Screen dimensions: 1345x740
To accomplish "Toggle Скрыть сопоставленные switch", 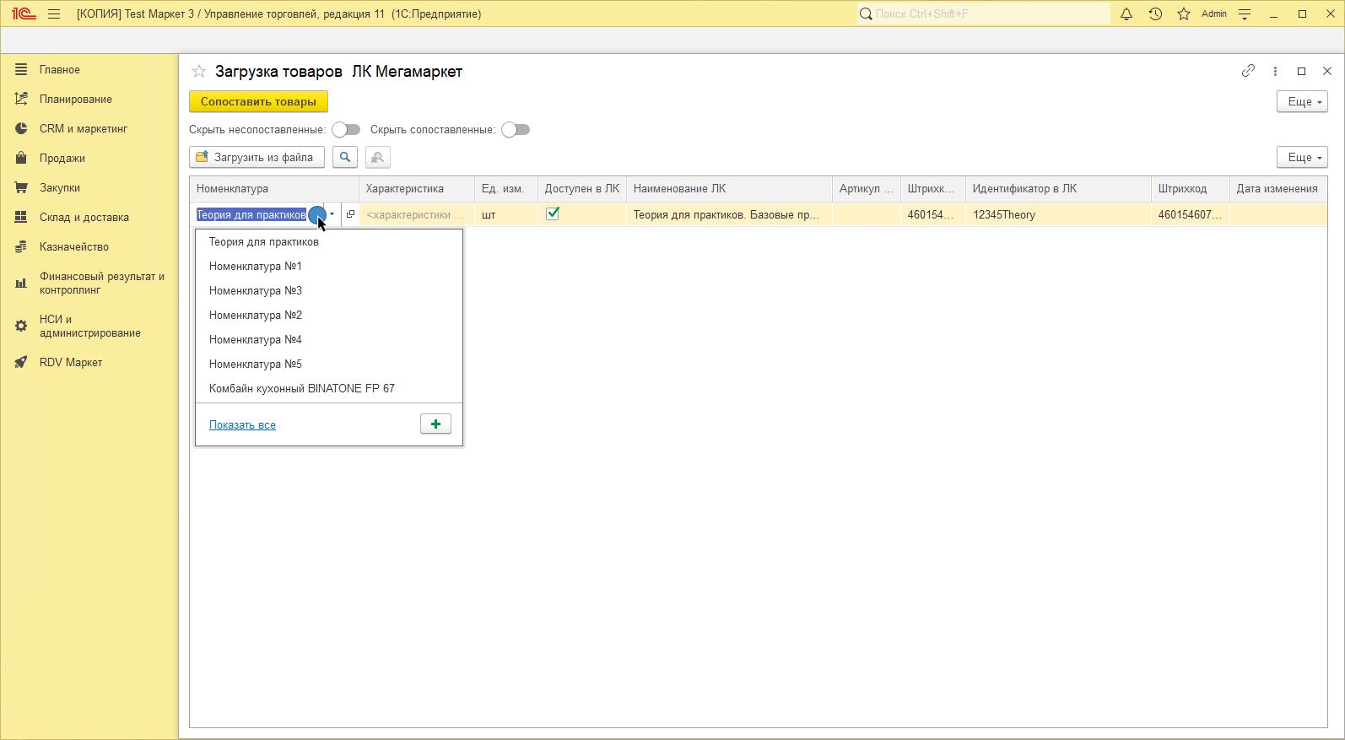I will pyautogui.click(x=516, y=129).
